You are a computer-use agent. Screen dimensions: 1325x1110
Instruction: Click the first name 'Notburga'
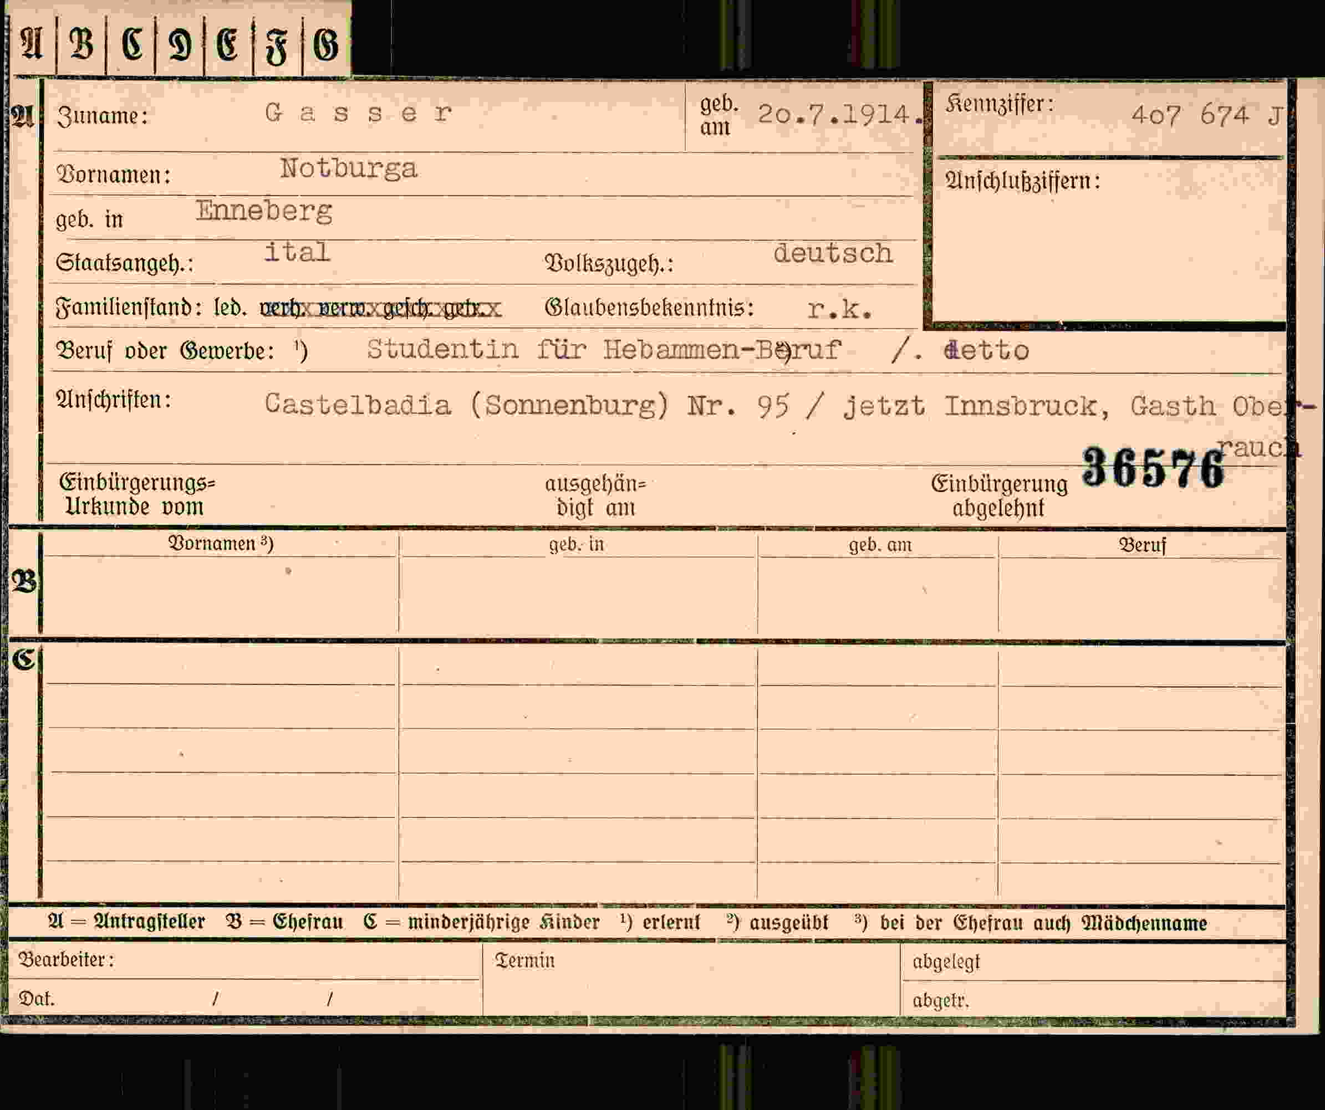(348, 168)
